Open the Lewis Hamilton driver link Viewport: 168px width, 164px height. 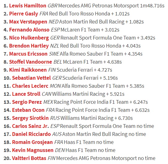coord(28,6)
